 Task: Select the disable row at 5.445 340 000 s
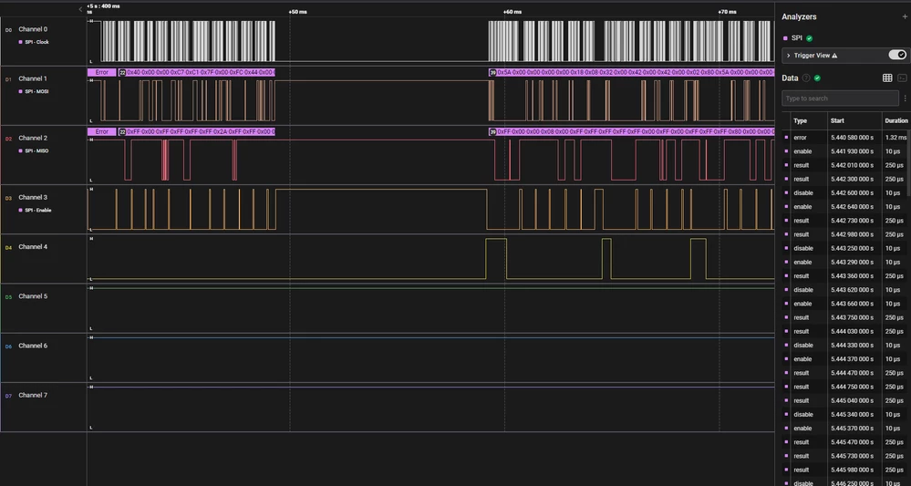(x=846, y=415)
